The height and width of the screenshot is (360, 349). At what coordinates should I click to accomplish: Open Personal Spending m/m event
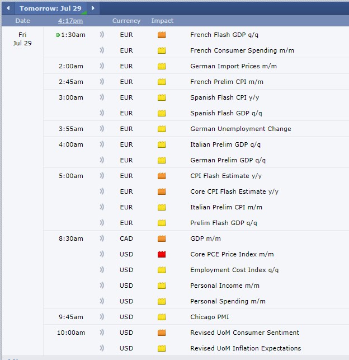[228, 301]
